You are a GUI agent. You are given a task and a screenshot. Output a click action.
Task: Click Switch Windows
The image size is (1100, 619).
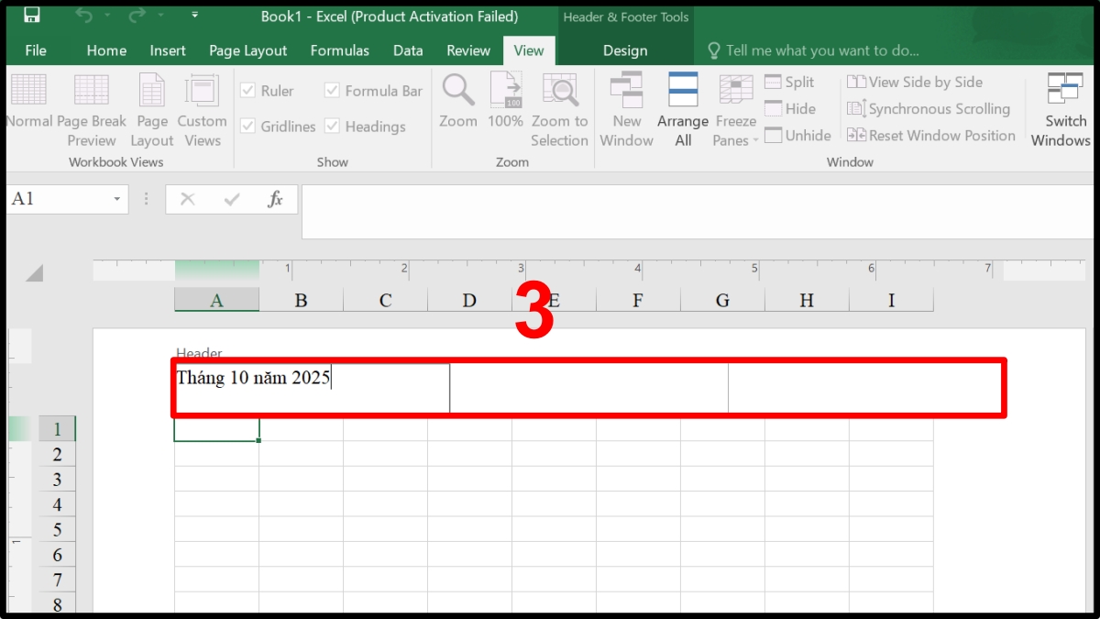(x=1061, y=110)
